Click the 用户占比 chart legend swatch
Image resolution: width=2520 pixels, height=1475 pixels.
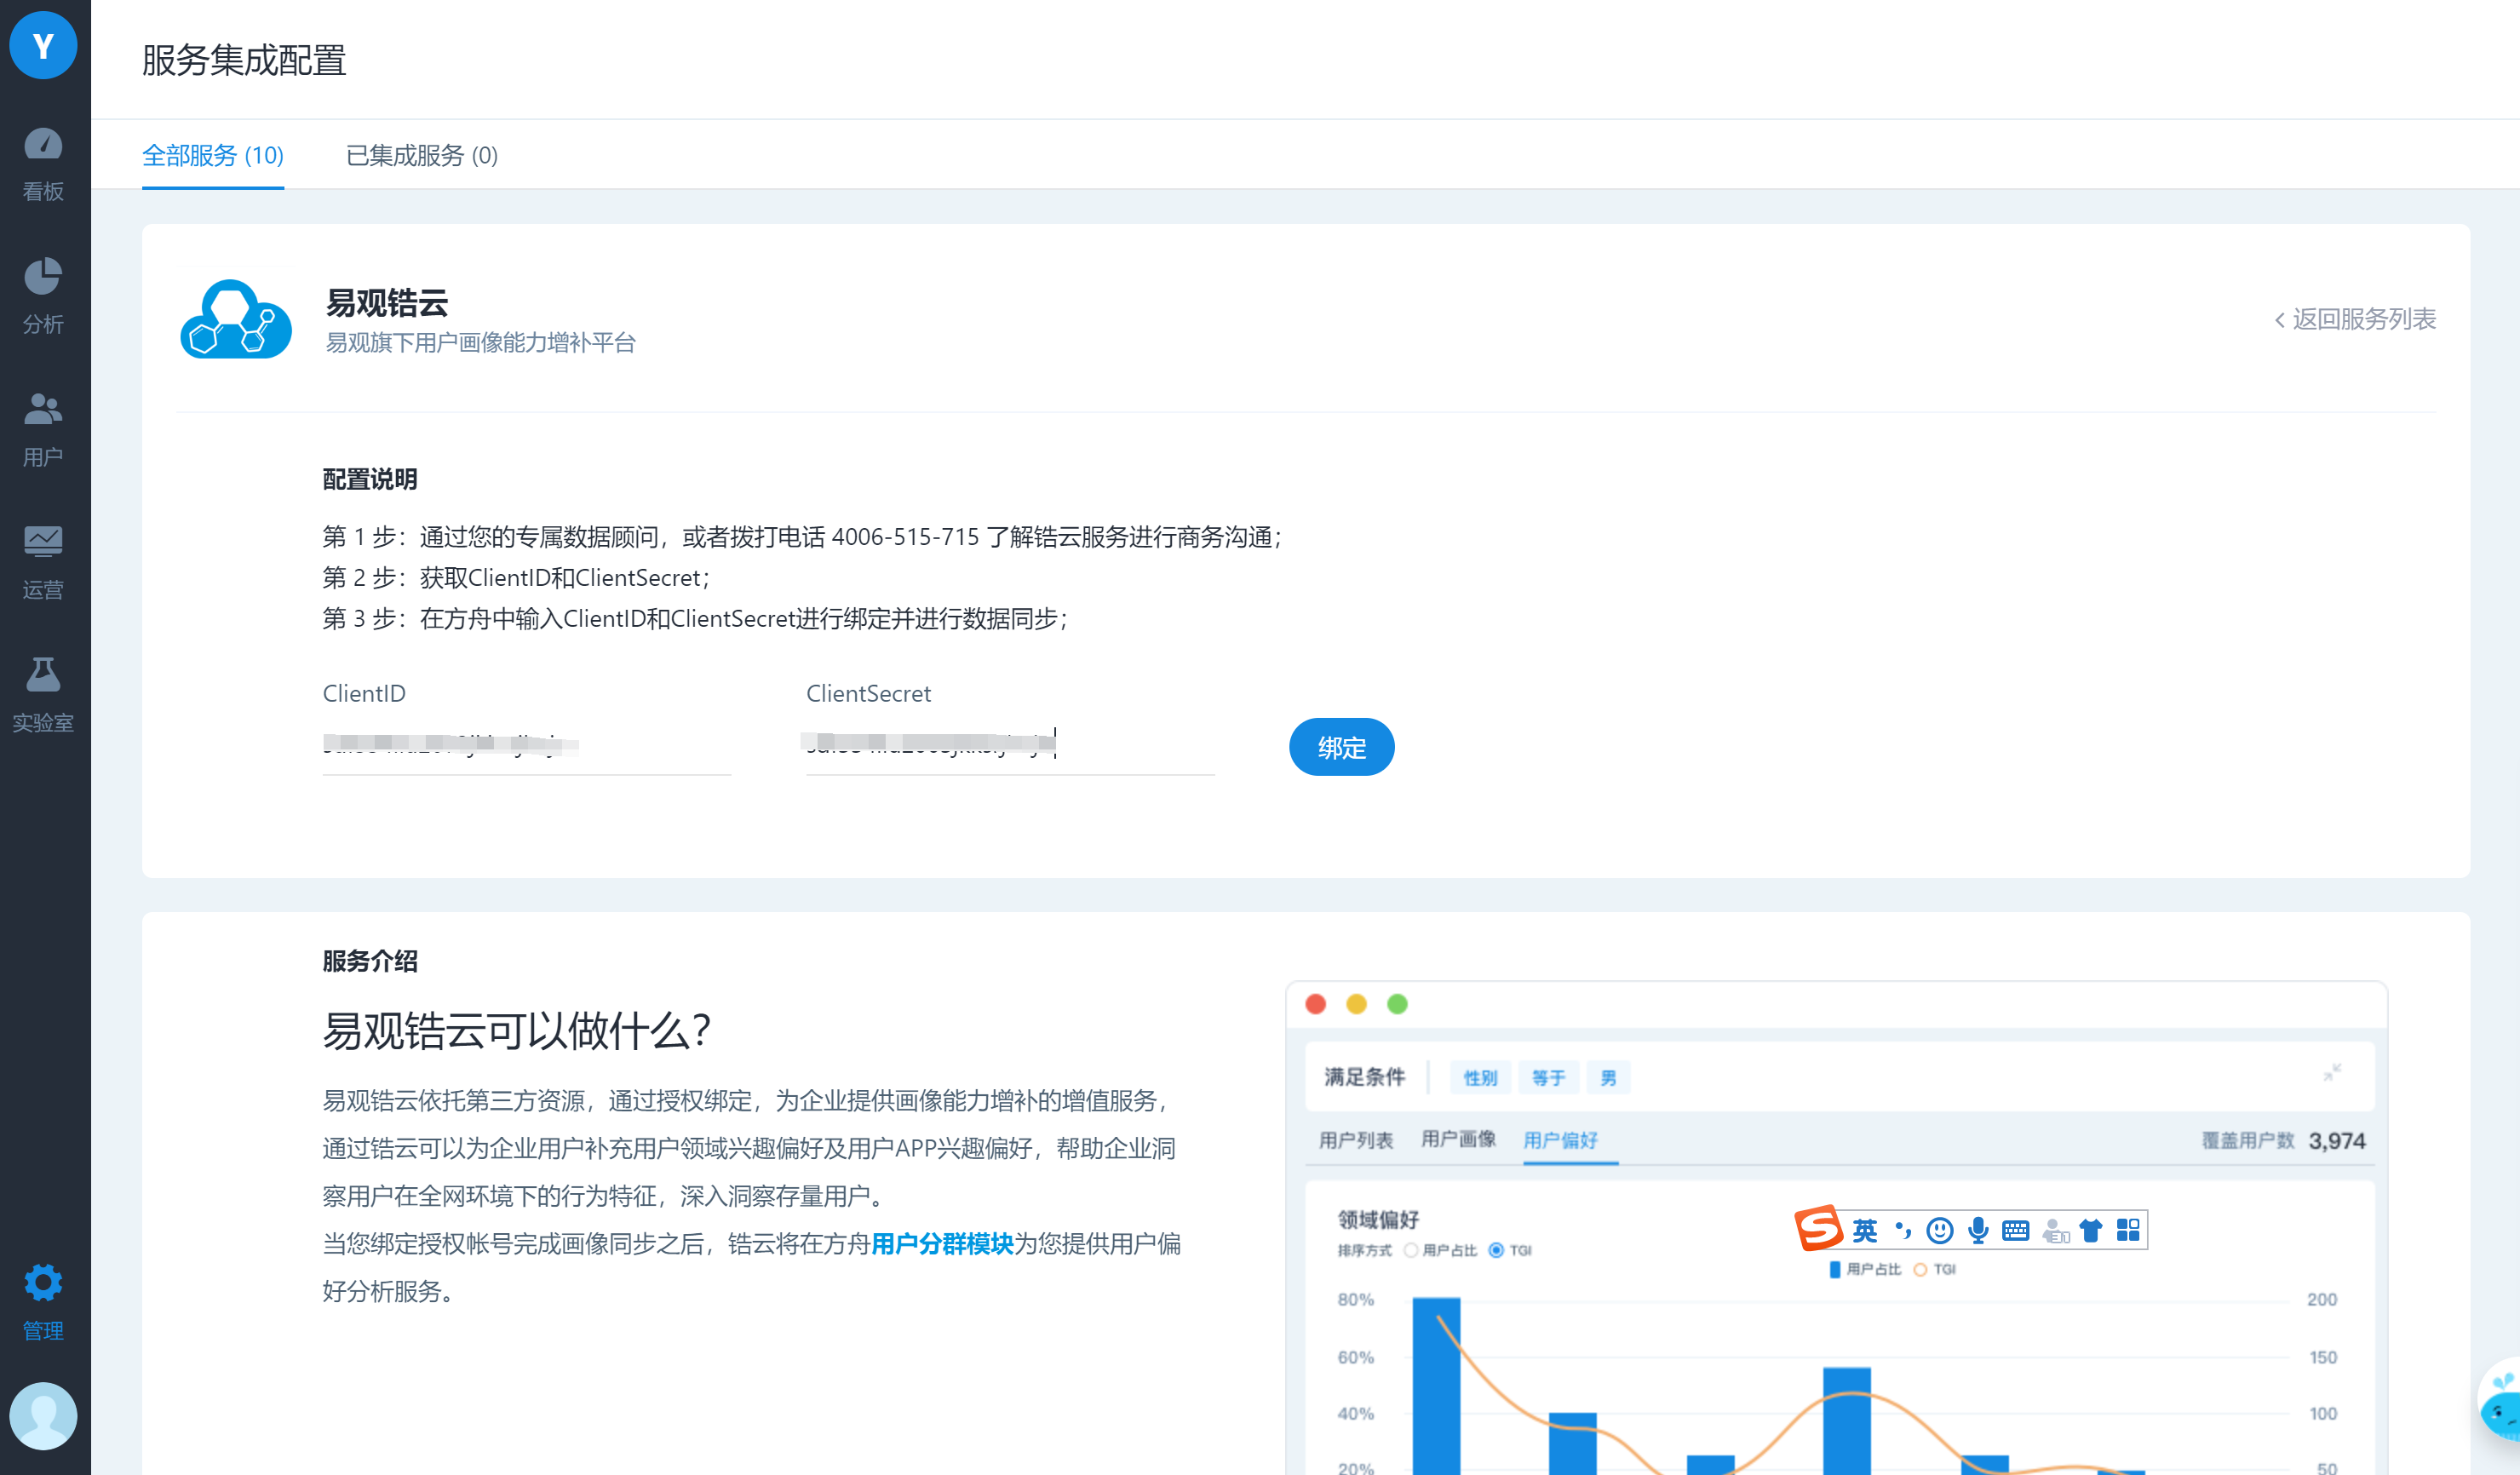pos(1835,1269)
